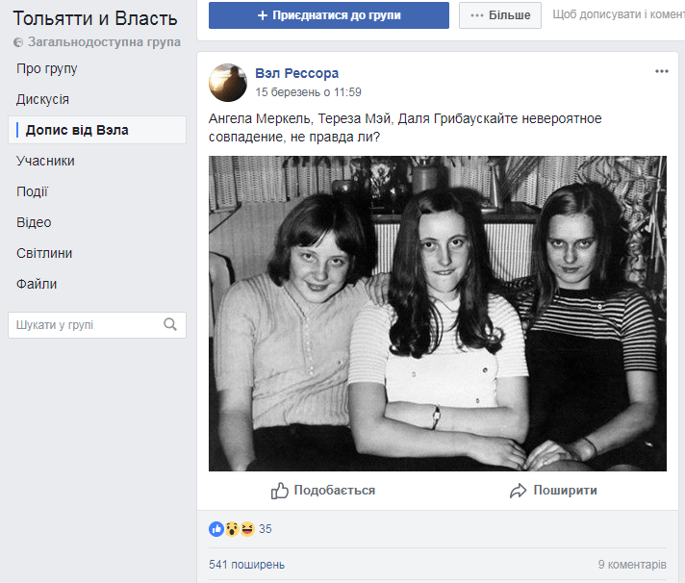The image size is (685, 583).
Task: Open the author name Вэл Рессора link
Action: coord(296,73)
